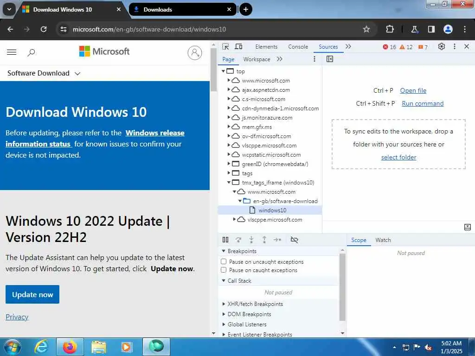The width and height of the screenshot is (475, 356).
Task: Select greenID (chromewebdata/) frame
Action: [x=275, y=164]
